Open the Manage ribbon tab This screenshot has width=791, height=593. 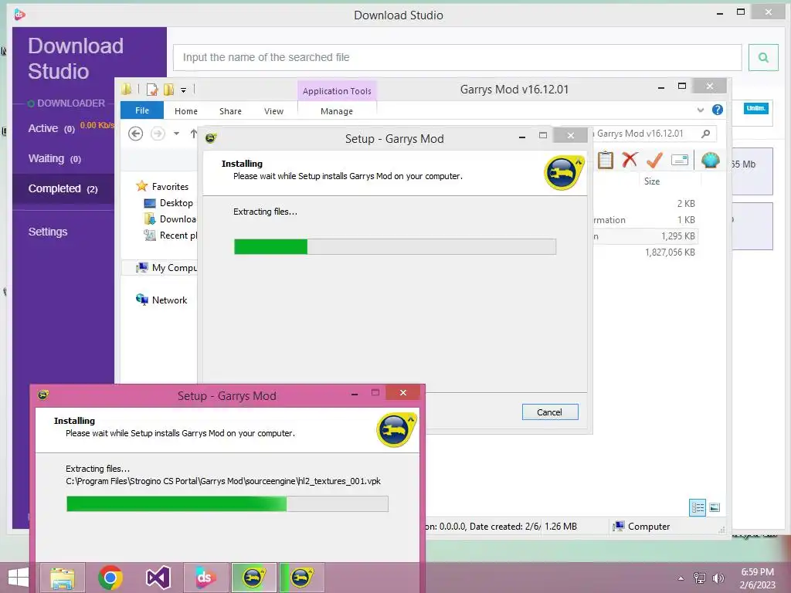337,111
